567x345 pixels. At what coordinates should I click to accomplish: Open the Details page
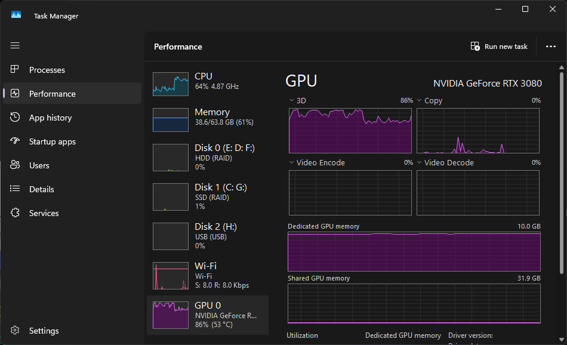tap(72, 189)
